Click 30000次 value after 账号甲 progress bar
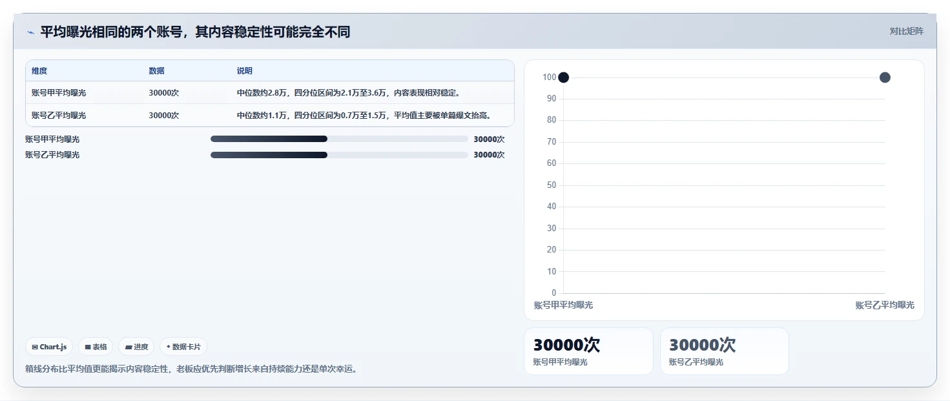950x401 pixels. click(489, 139)
